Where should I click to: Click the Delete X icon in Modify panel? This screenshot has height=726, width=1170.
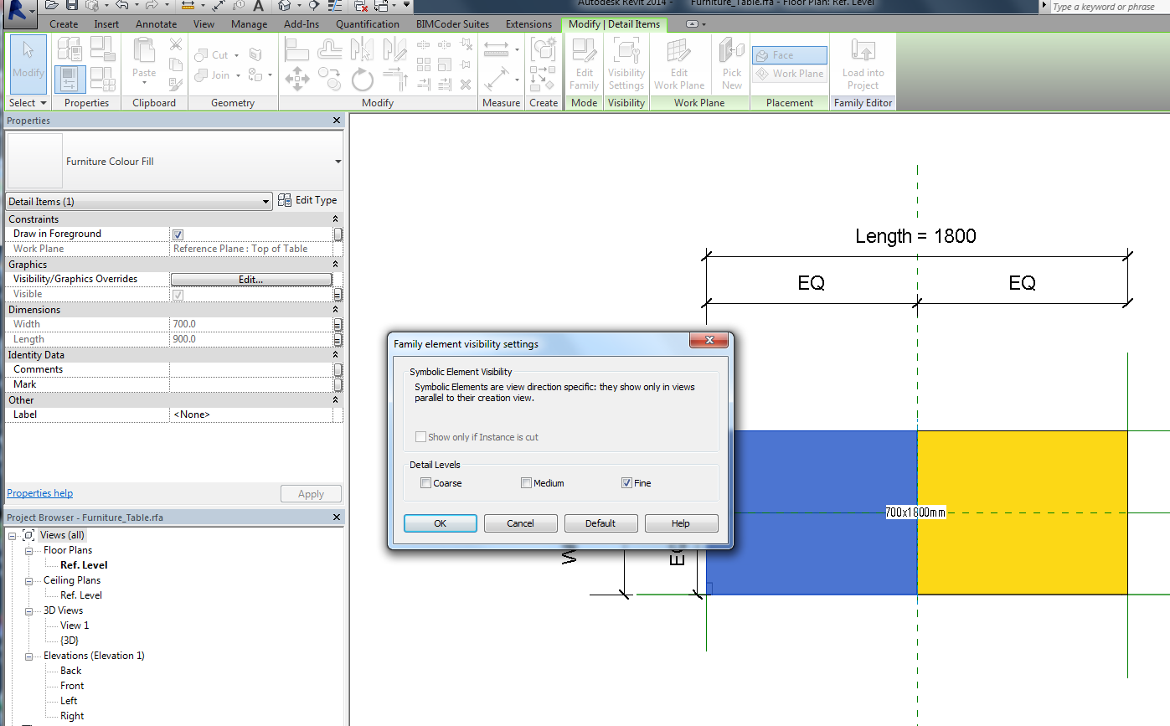coord(466,85)
